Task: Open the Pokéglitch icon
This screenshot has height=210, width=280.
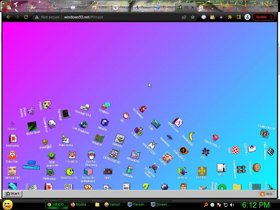Action: click(x=45, y=142)
